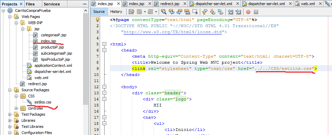Select web.xml in the project tree
This screenshot has height=135, width=332.
tap(41, 78)
